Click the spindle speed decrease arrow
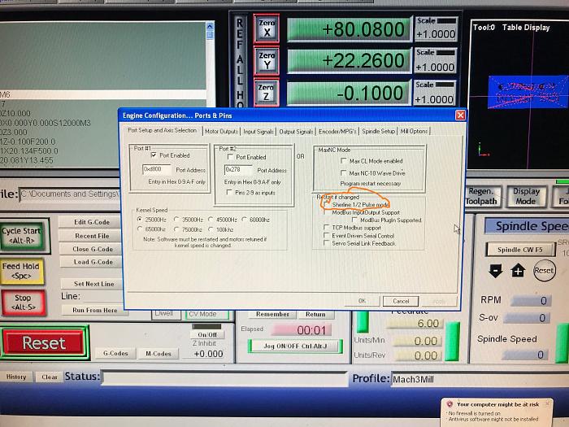The width and height of the screenshot is (569, 427). 495,271
